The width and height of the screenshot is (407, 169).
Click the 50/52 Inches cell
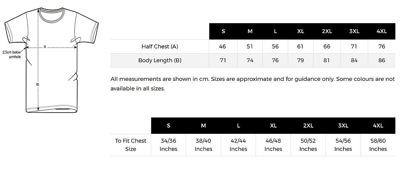coord(308,145)
